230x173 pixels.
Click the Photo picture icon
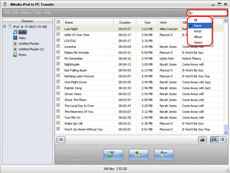tap(15, 55)
